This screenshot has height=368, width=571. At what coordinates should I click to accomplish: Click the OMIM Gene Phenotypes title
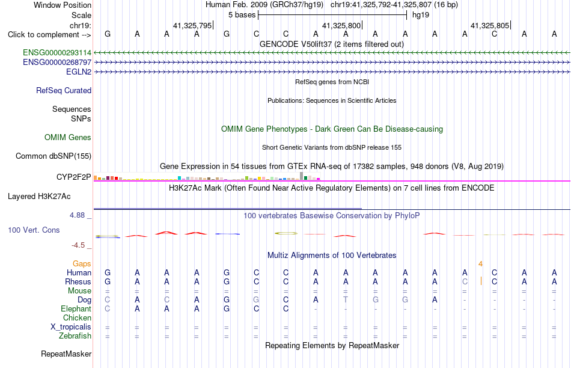tap(332, 129)
